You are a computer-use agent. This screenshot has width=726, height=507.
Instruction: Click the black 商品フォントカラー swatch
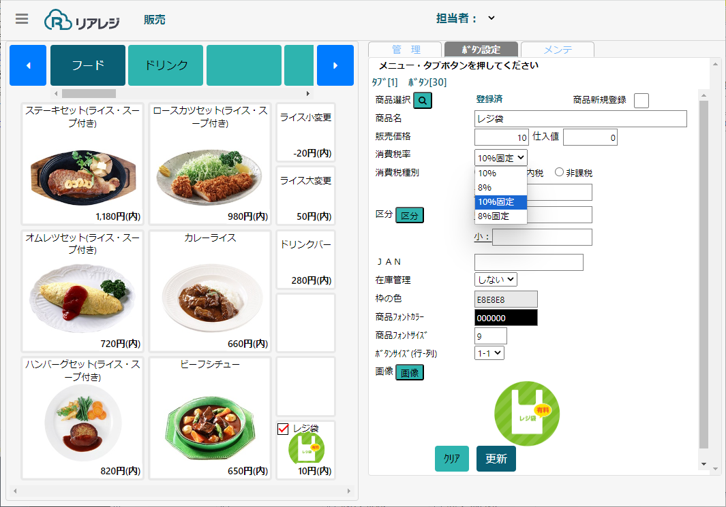point(506,318)
